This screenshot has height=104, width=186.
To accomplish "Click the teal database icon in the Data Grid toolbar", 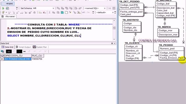I will pos(2,51).
